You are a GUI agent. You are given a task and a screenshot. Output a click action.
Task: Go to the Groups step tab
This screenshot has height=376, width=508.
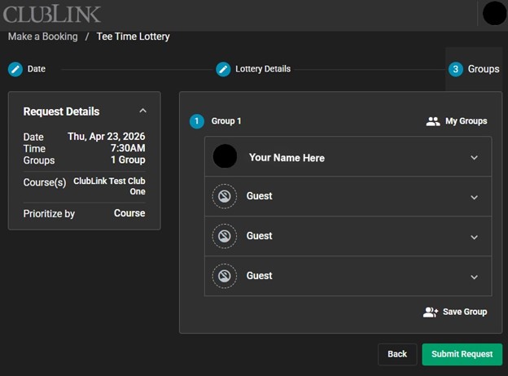coord(475,69)
